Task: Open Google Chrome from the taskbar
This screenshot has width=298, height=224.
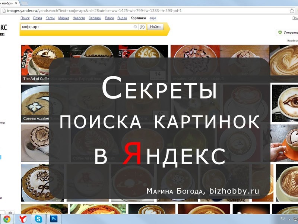Action: tap(7, 219)
